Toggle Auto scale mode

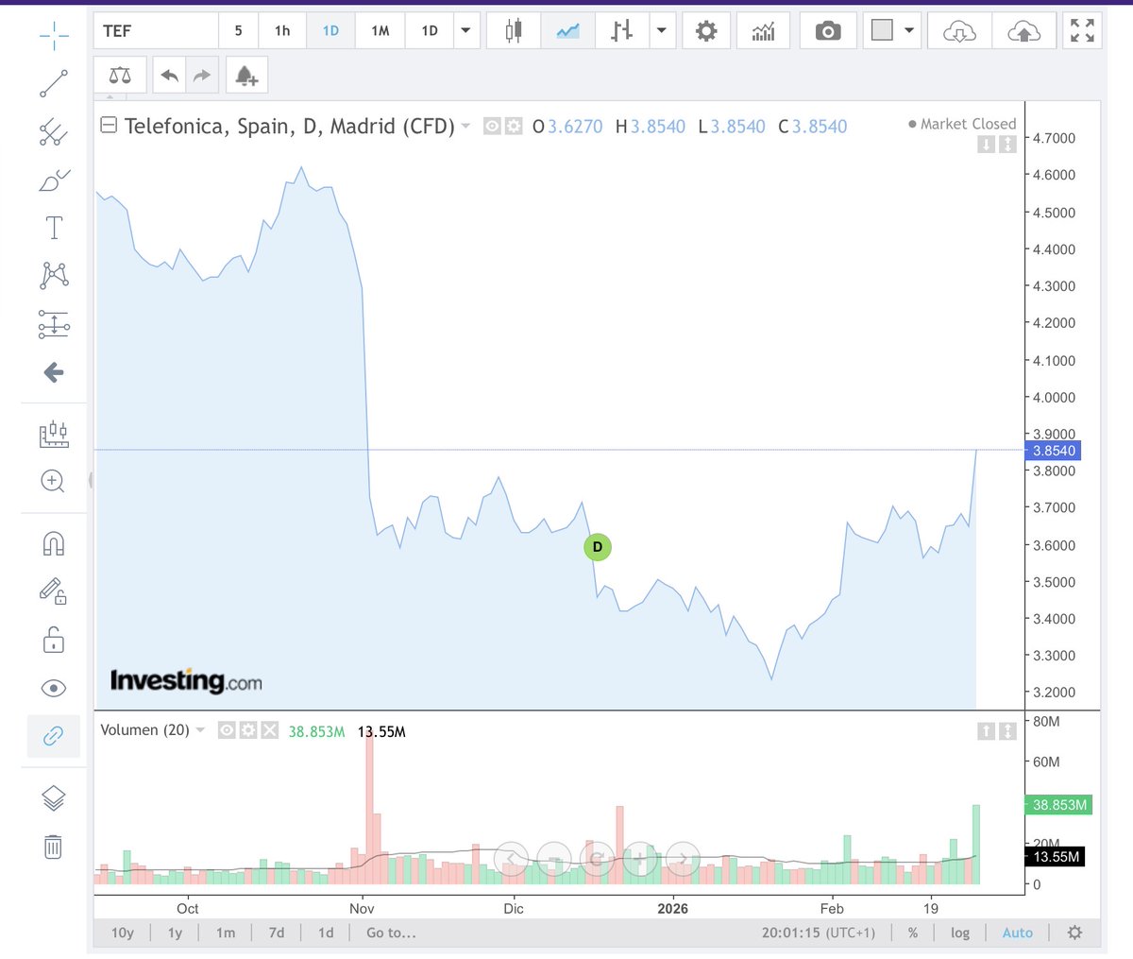click(x=1018, y=933)
